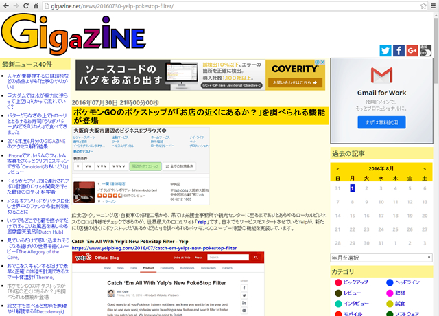Viewport: 439px width, 316px height.
Task: Go back using browser back arrow
Action: pyautogui.click(x=8, y=7)
